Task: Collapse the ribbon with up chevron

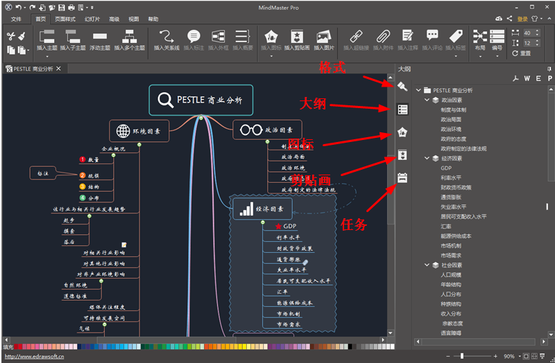Action: pyautogui.click(x=549, y=19)
